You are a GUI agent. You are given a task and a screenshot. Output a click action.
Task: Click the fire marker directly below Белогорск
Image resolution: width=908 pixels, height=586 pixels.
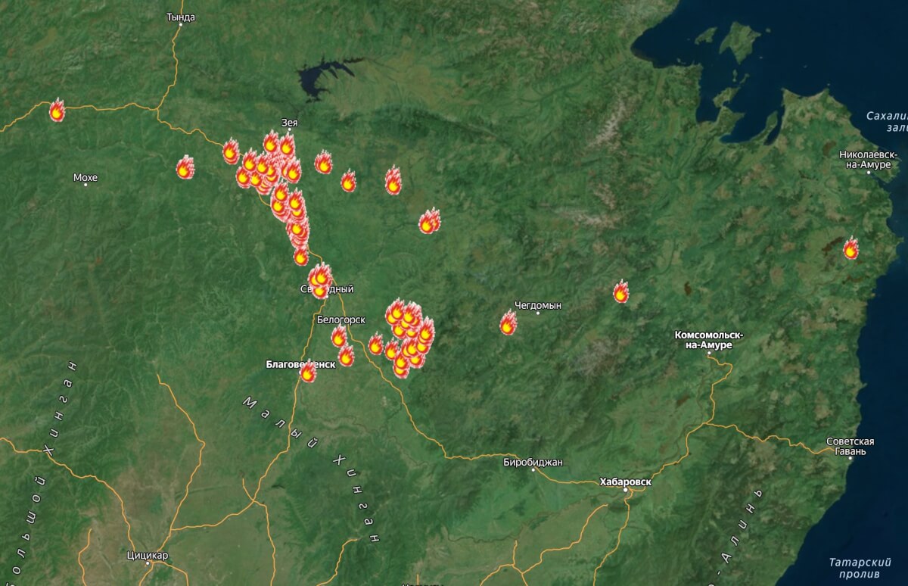point(339,336)
